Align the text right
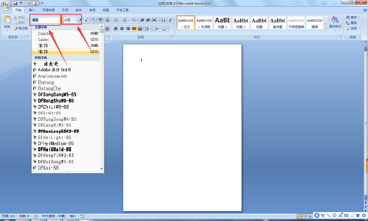This screenshot has height=221, width=368. click(128, 29)
